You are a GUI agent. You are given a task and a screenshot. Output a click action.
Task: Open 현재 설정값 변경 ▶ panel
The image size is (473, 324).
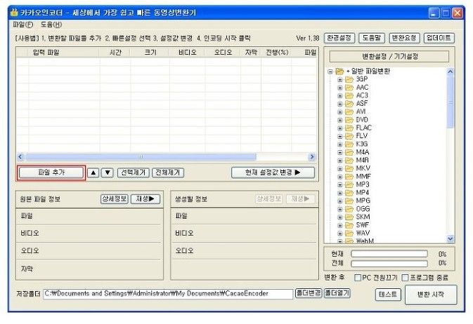[273, 173]
